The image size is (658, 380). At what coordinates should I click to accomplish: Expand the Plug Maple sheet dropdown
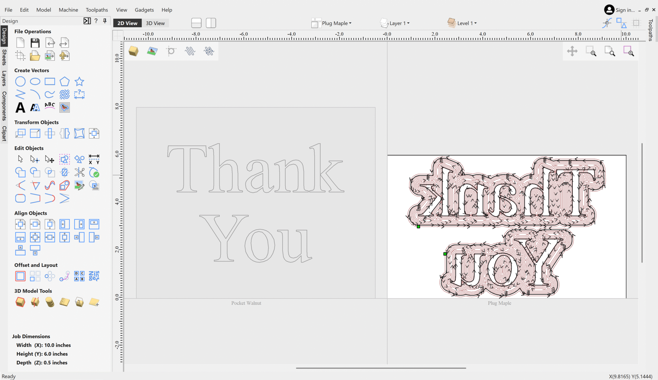coord(332,23)
